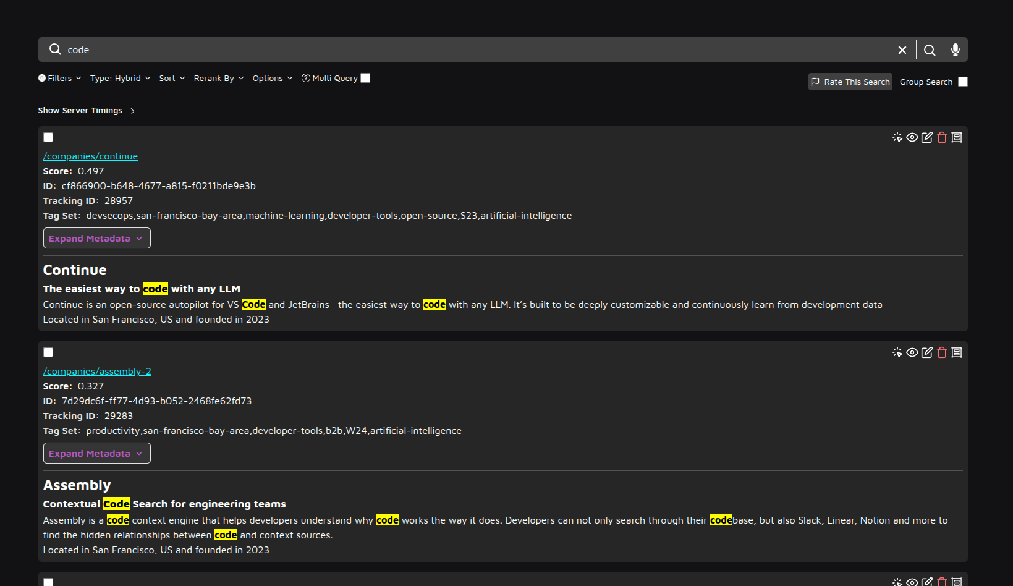The image size is (1013, 586).
Task: Click the flag icon in Rate This Search
Action: click(815, 82)
